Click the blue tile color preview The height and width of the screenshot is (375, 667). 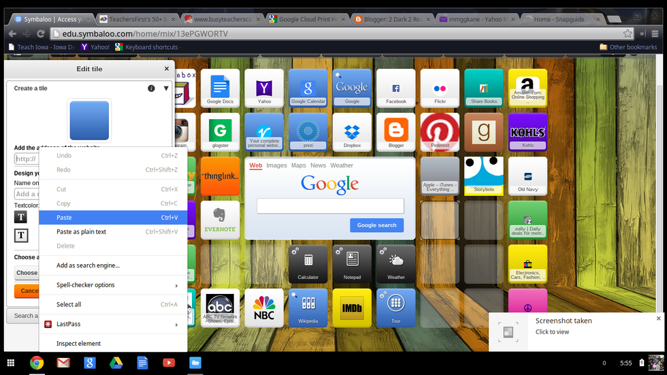89,120
